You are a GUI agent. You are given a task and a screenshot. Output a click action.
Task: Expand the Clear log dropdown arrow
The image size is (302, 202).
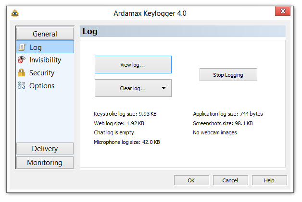(x=164, y=88)
